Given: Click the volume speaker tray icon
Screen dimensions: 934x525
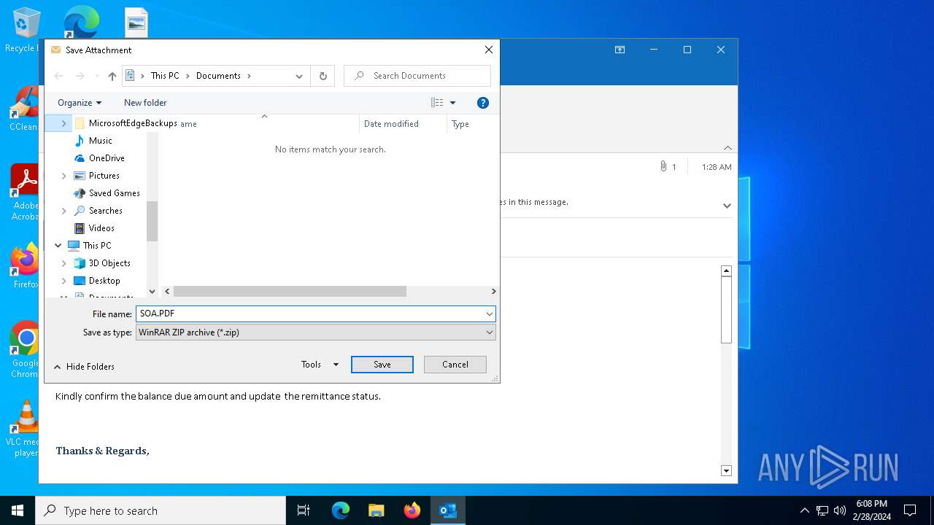Looking at the screenshot, I should 840,510.
